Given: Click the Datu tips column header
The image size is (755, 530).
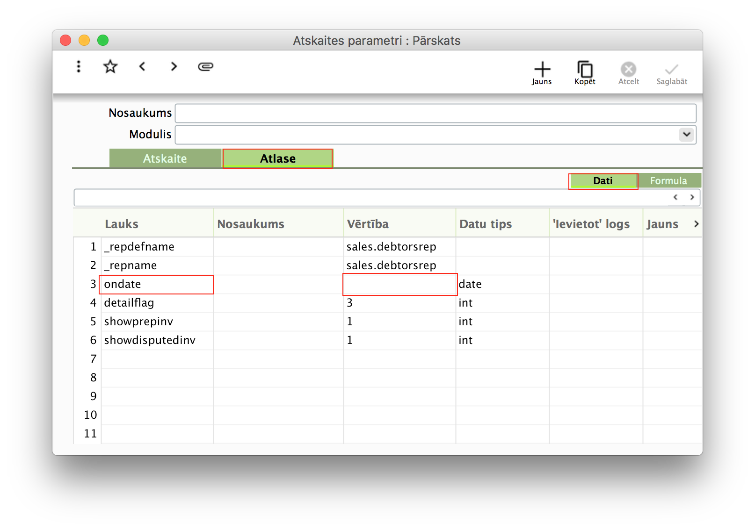Looking at the screenshot, I should click(502, 224).
